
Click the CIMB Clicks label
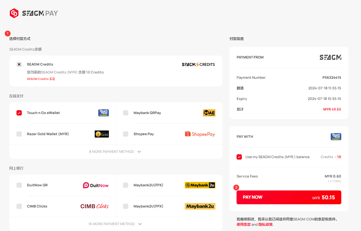[37, 206]
